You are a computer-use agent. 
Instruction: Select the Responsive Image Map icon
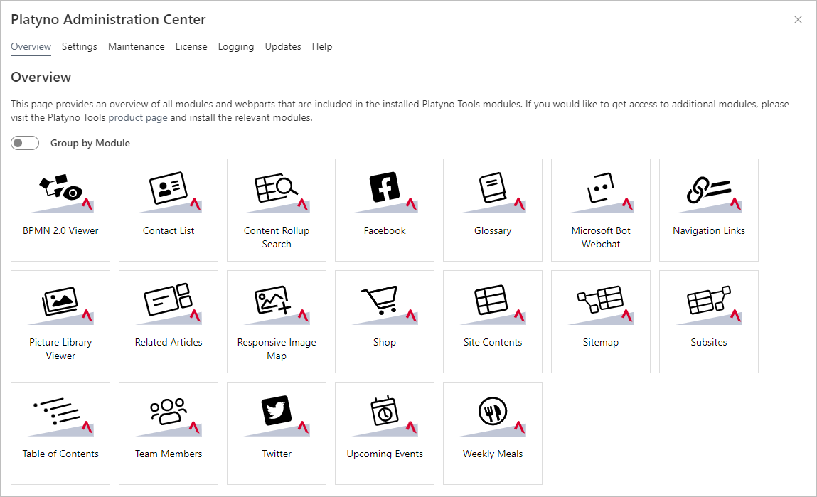coord(277,305)
